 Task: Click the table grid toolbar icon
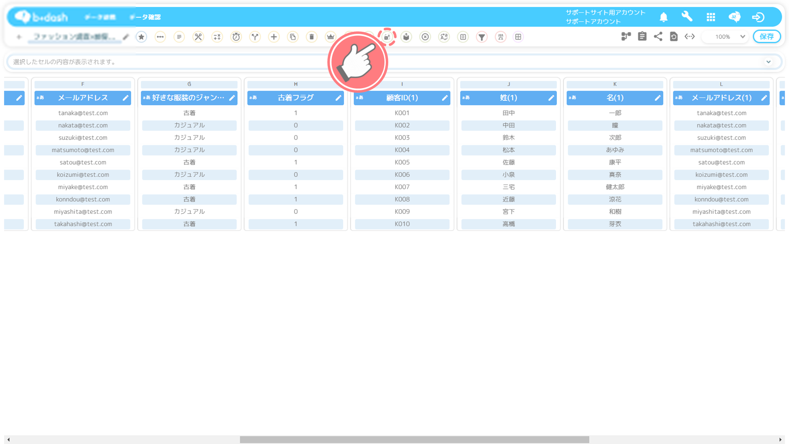tap(518, 37)
